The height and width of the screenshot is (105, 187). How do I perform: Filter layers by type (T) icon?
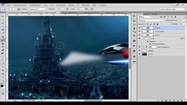coord(168,17)
